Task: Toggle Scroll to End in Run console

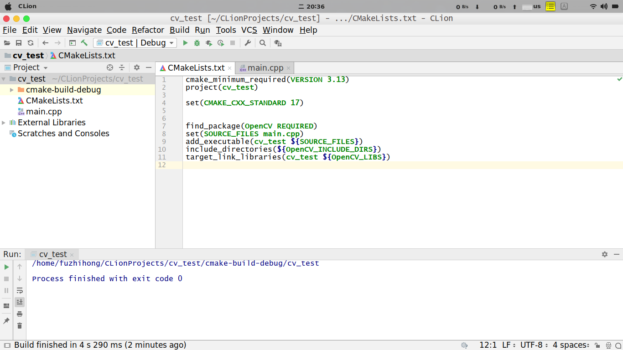Action: [20, 302]
